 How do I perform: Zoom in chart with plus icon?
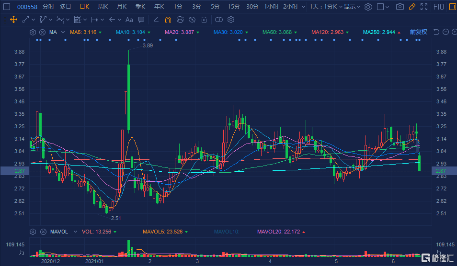point(454,32)
